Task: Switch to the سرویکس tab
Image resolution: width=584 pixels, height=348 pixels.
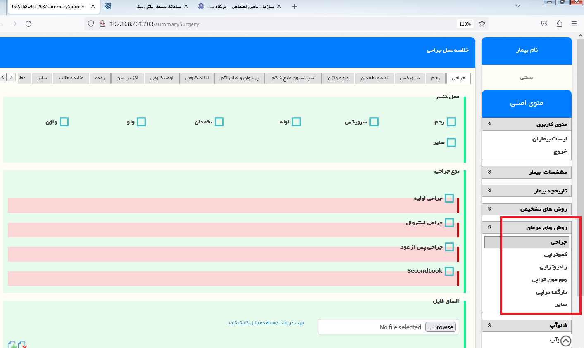Action: point(410,78)
